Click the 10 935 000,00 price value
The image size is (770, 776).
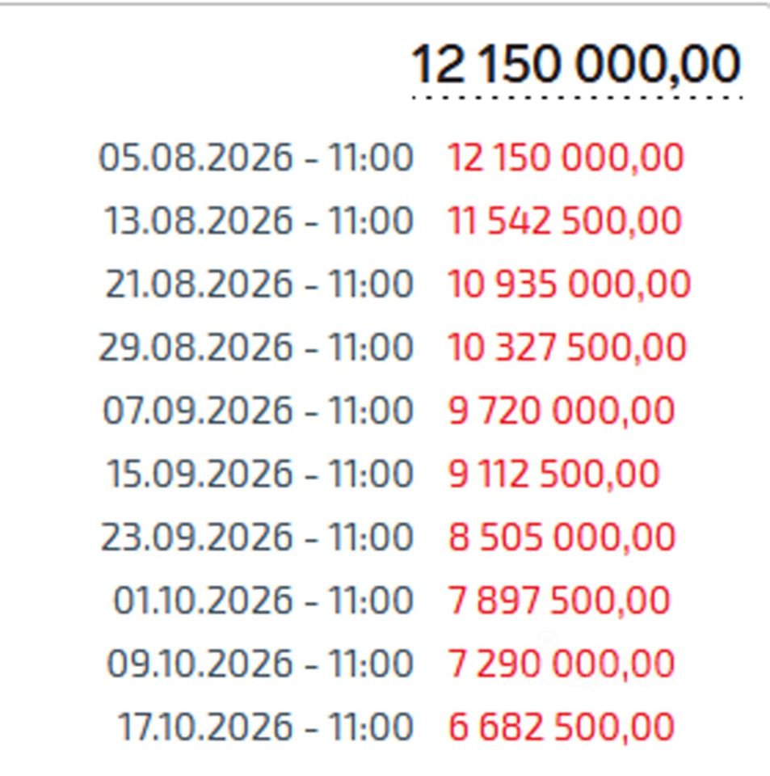tap(569, 285)
